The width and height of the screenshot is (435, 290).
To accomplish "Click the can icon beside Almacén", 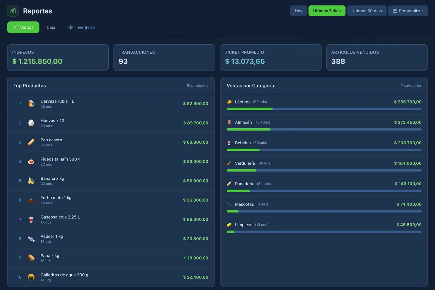I will pyautogui.click(x=229, y=122).
